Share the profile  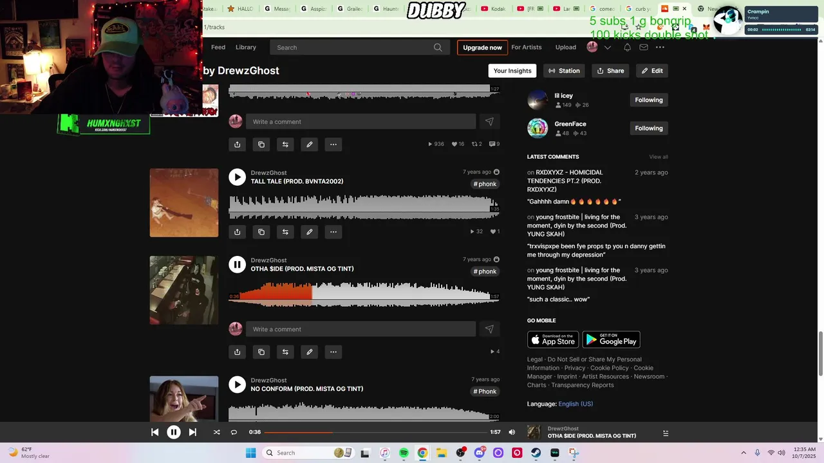(x=610, y=71)
